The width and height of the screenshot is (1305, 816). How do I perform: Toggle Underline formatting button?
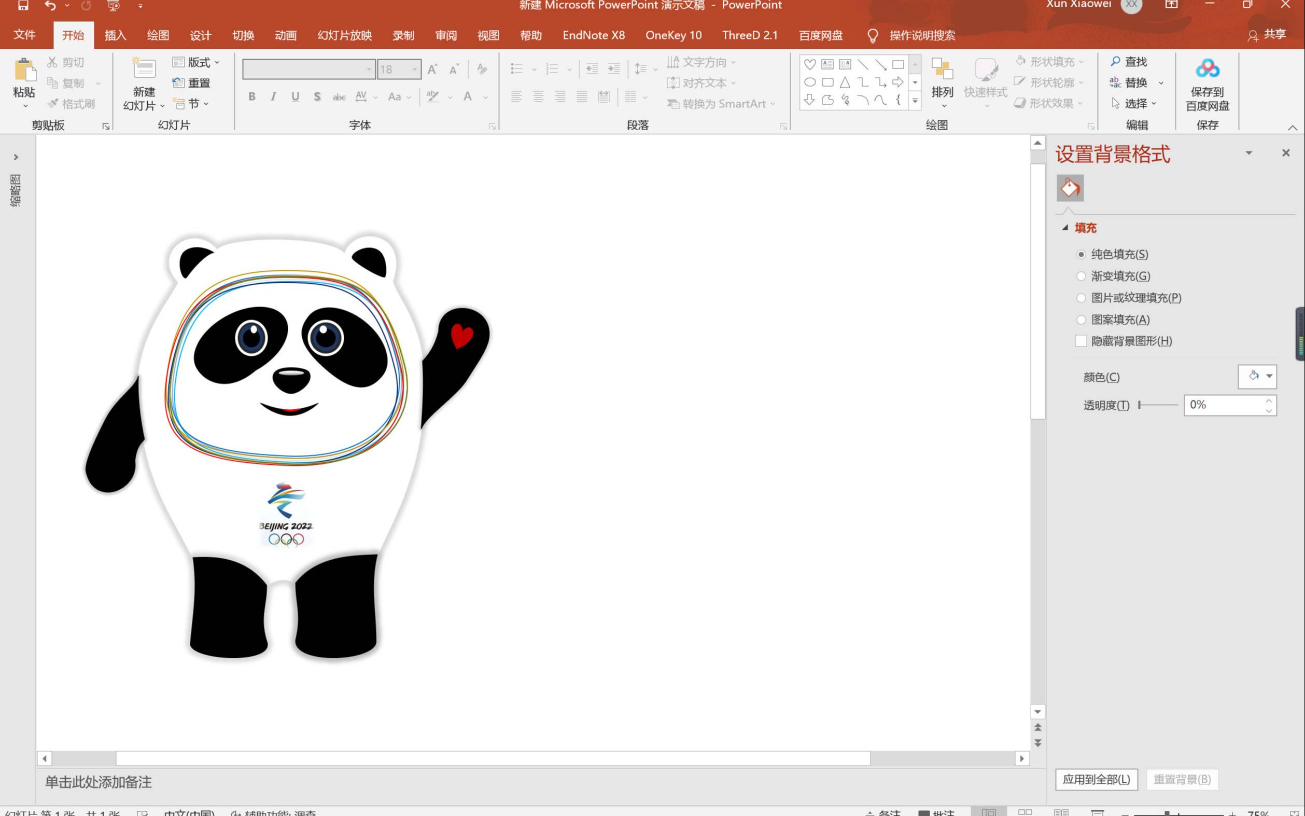[x=295, y=96]
